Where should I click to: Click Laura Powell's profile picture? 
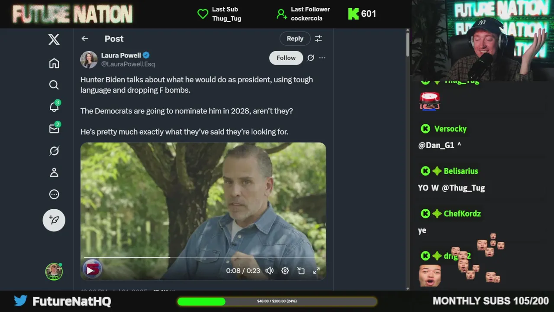pyautogui.click(x=89, y=60)
